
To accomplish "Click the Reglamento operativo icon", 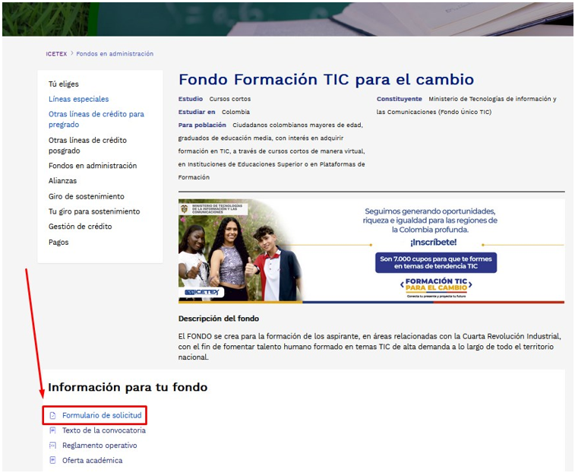I will [52, 446].
